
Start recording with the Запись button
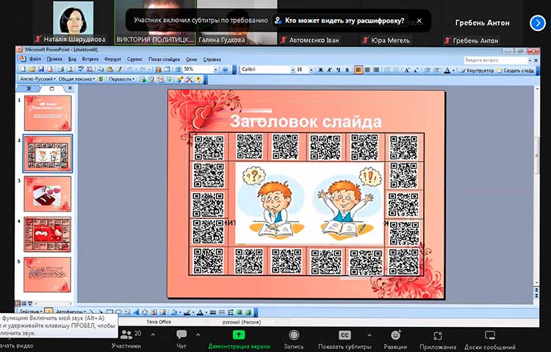294,338
